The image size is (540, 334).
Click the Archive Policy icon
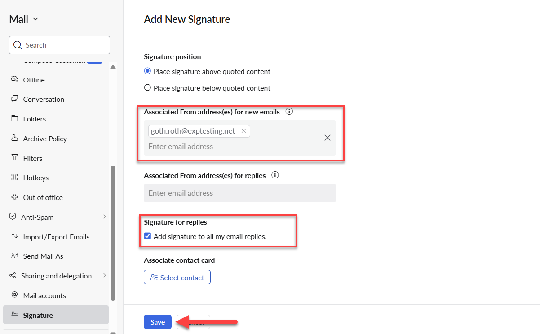point(14,139)
